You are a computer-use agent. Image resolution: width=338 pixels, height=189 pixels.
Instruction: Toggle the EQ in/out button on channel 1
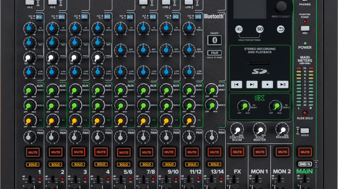click(39, 17)
